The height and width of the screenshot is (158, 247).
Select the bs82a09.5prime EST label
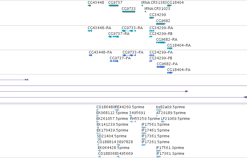[x=170, y=107]
